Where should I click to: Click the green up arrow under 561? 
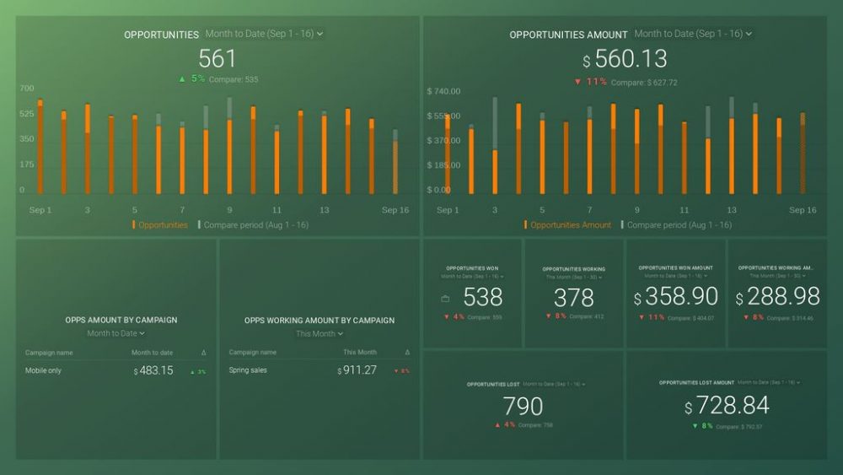tap(181, 78)
